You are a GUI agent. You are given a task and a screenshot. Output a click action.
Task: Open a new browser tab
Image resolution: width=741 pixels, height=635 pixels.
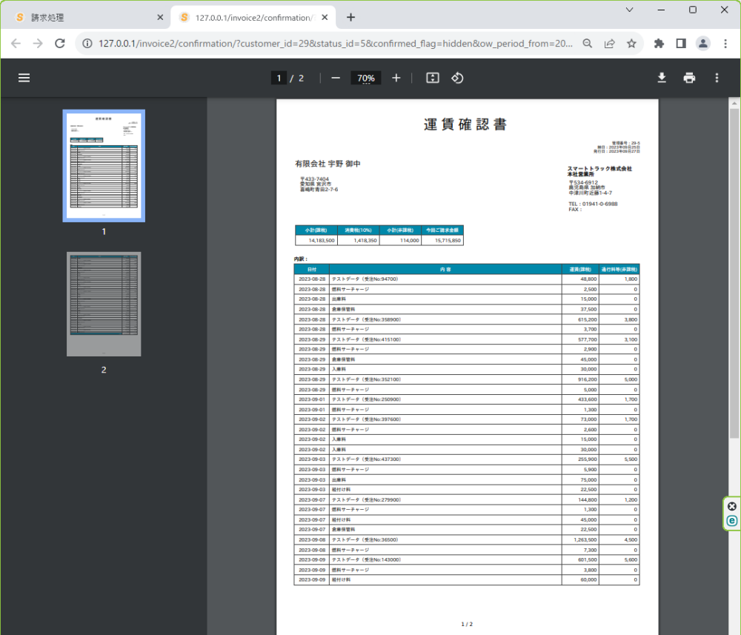click(x=350, y=17)
